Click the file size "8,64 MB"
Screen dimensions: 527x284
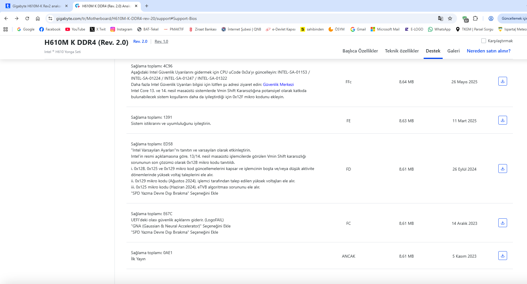pyautogui.click(x=406, y=82)
